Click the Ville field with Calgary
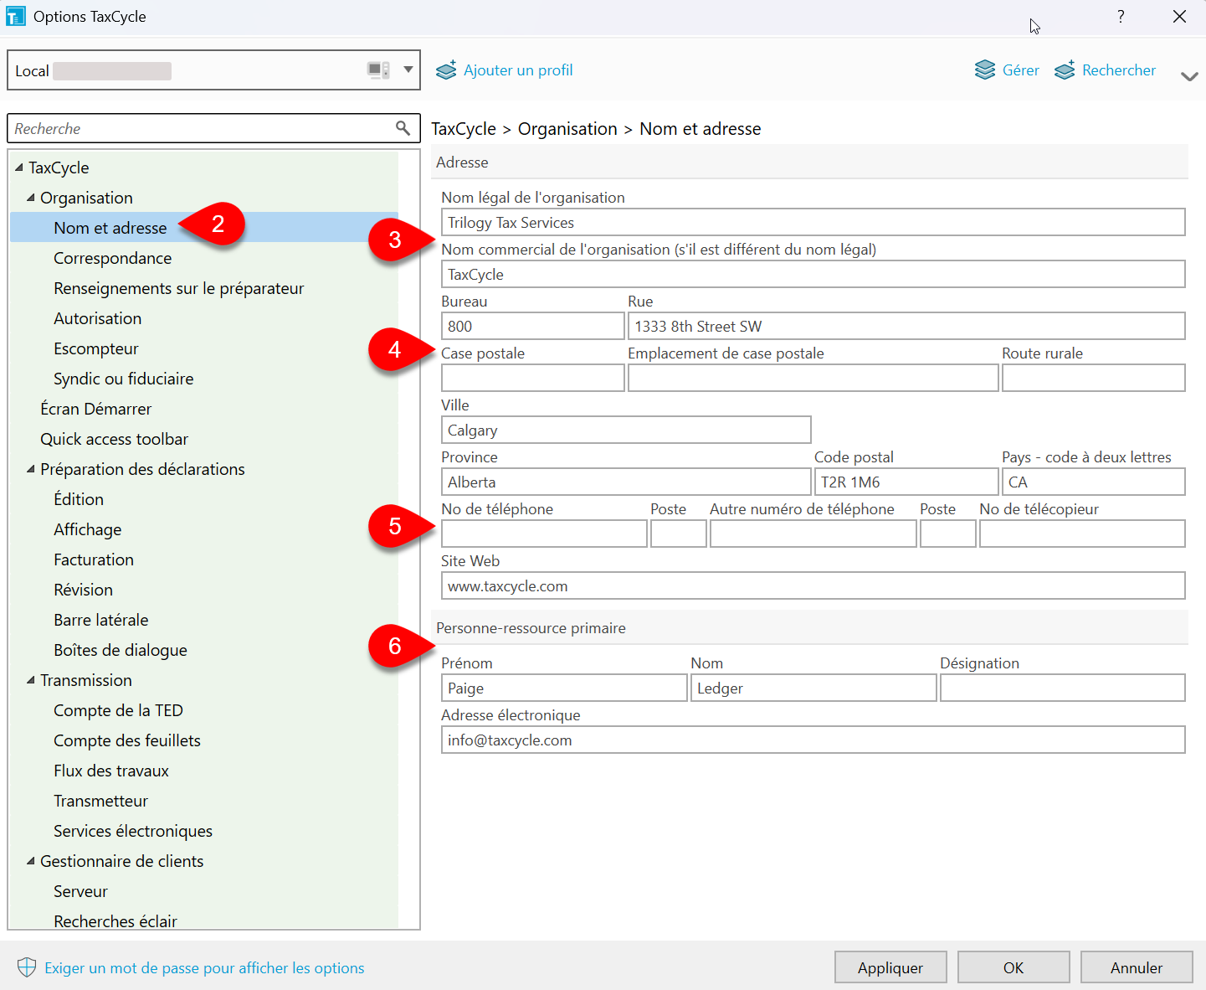 click(x=626, y=430)
